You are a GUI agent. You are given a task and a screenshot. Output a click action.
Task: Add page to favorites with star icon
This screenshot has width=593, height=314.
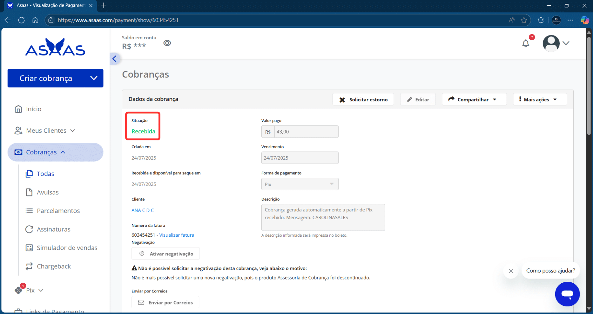(524, 20)
